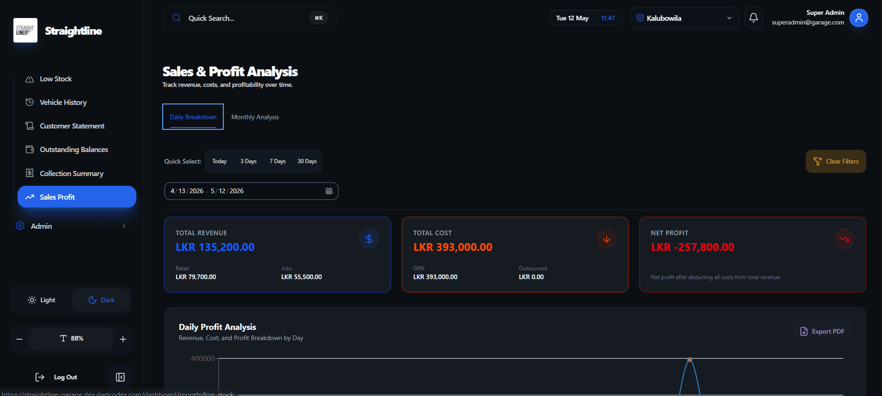The width and height of the screenshot is (882, 396).
Task: Clear Filters button
Action: pyautogui.click(x=836, y=161)
